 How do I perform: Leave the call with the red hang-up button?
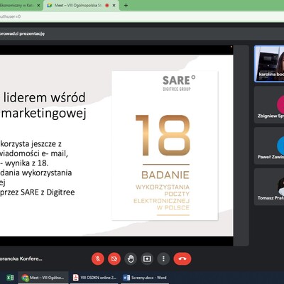click(x=182, y=258)
